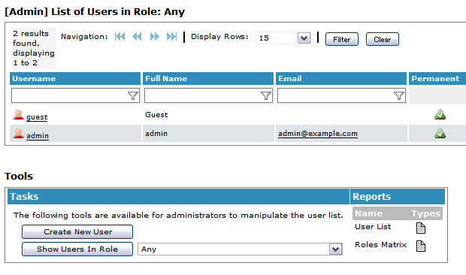Click the admin@example.com email link
This screenshot has width=466, height=275.
pyautogui.click(x=318, y=134)
